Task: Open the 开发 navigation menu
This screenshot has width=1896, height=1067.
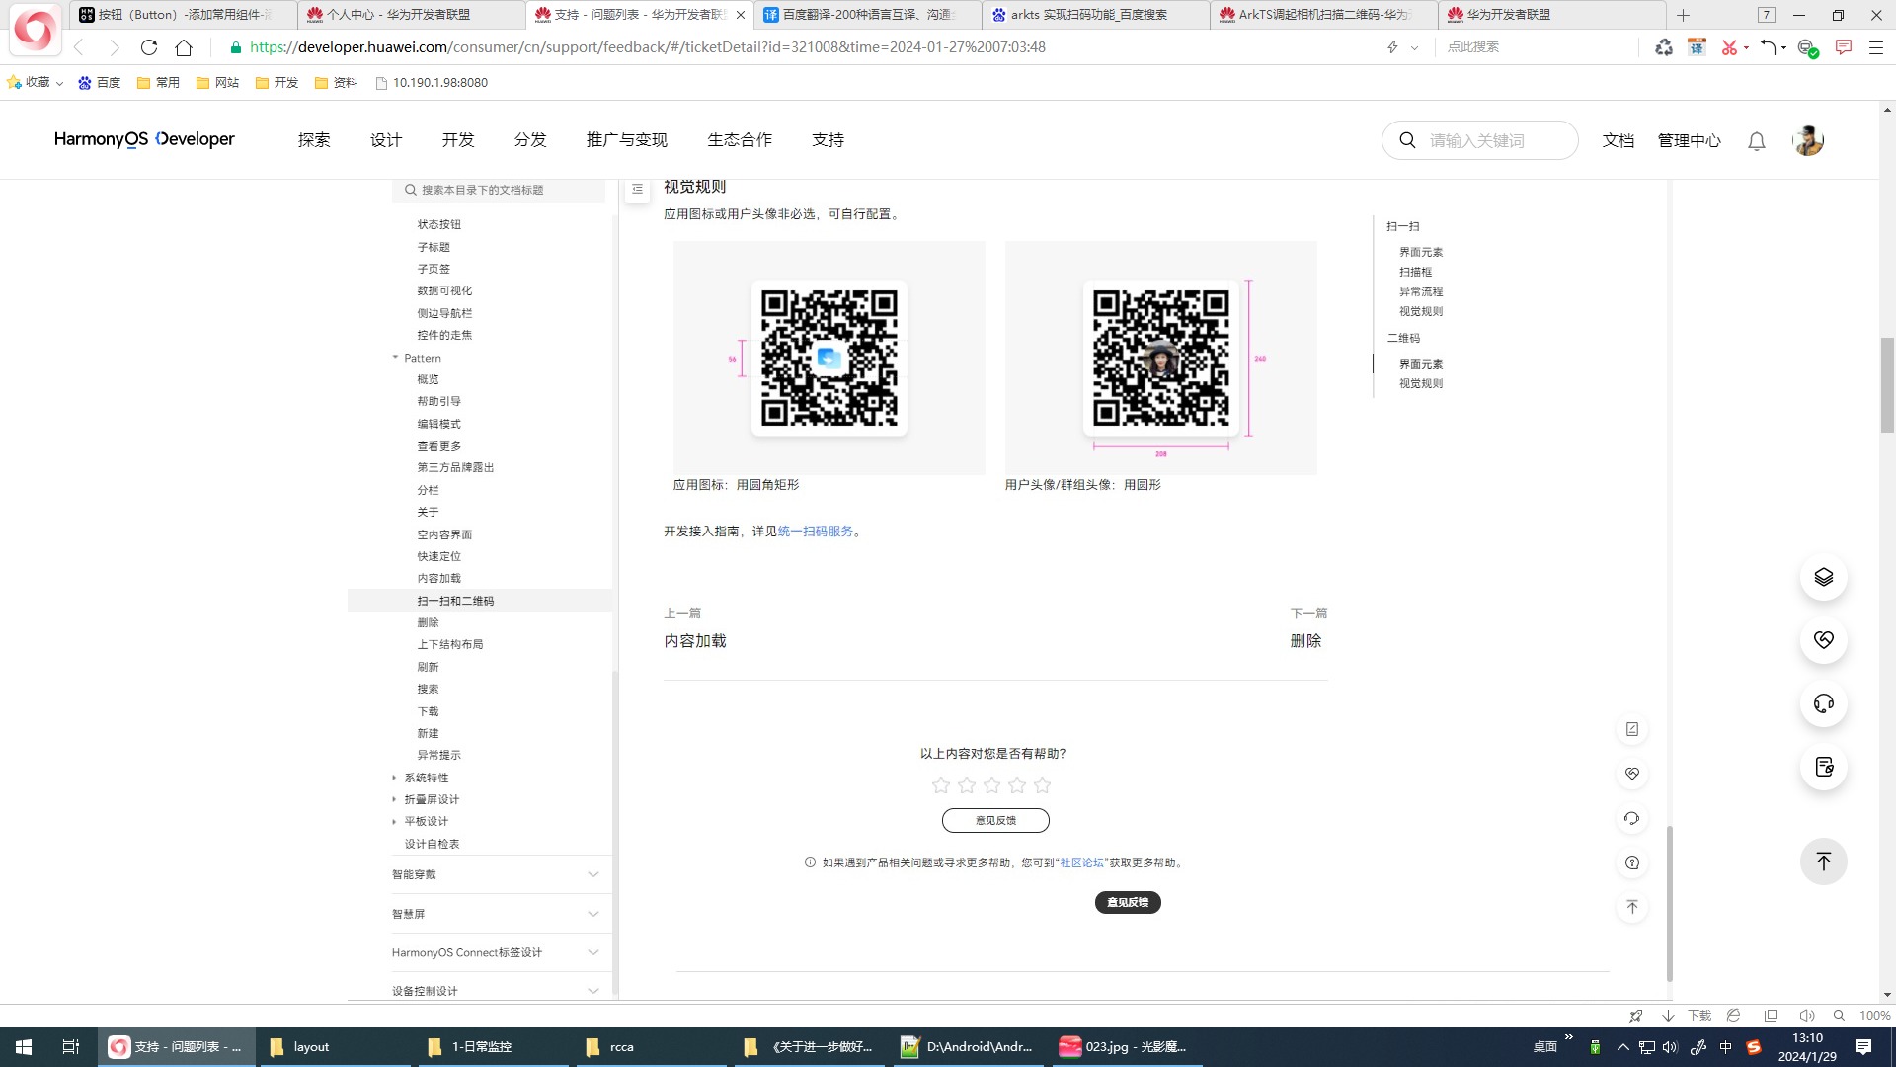Action: pyautogui.click(x=458, y=140)
